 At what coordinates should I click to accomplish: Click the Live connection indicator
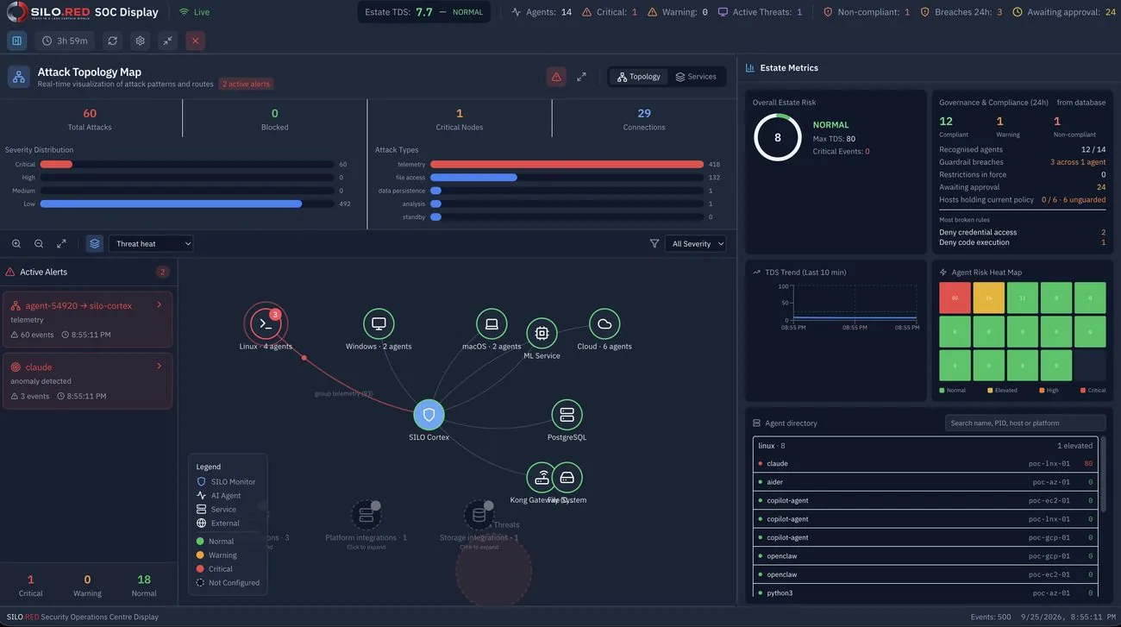click(194, 12)
